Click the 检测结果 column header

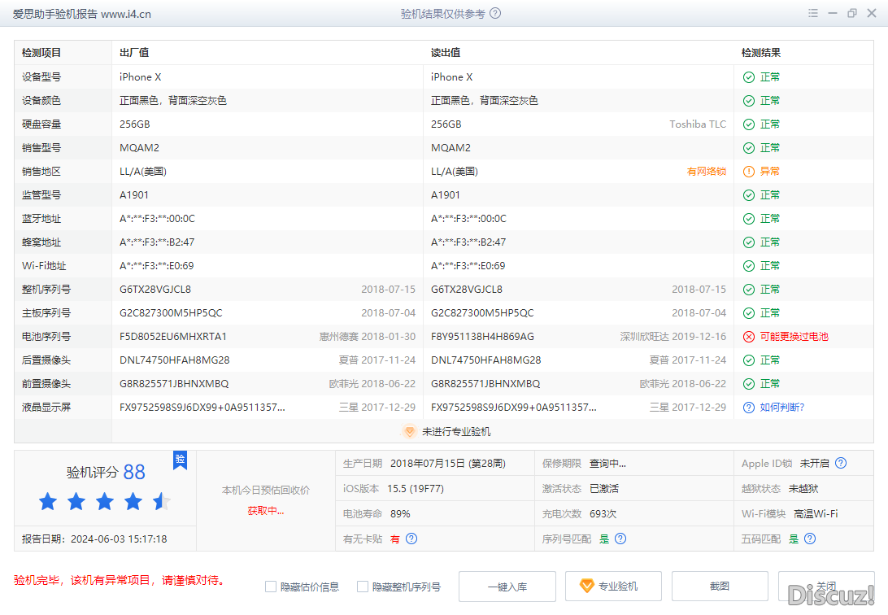(x=761, y=53)
